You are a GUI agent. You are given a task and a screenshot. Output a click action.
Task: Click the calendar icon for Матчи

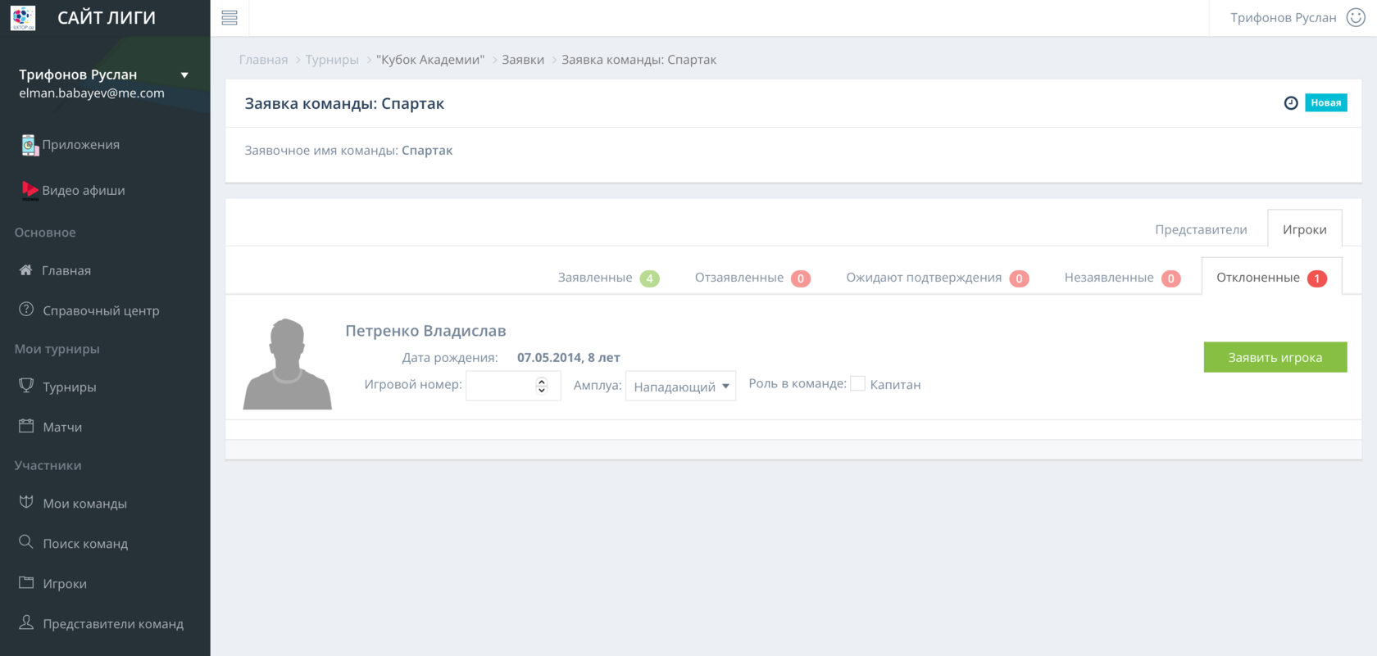26,426
